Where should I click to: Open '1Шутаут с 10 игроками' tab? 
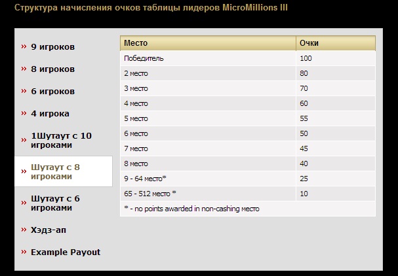pyautogui.click(x=61, y=140)
